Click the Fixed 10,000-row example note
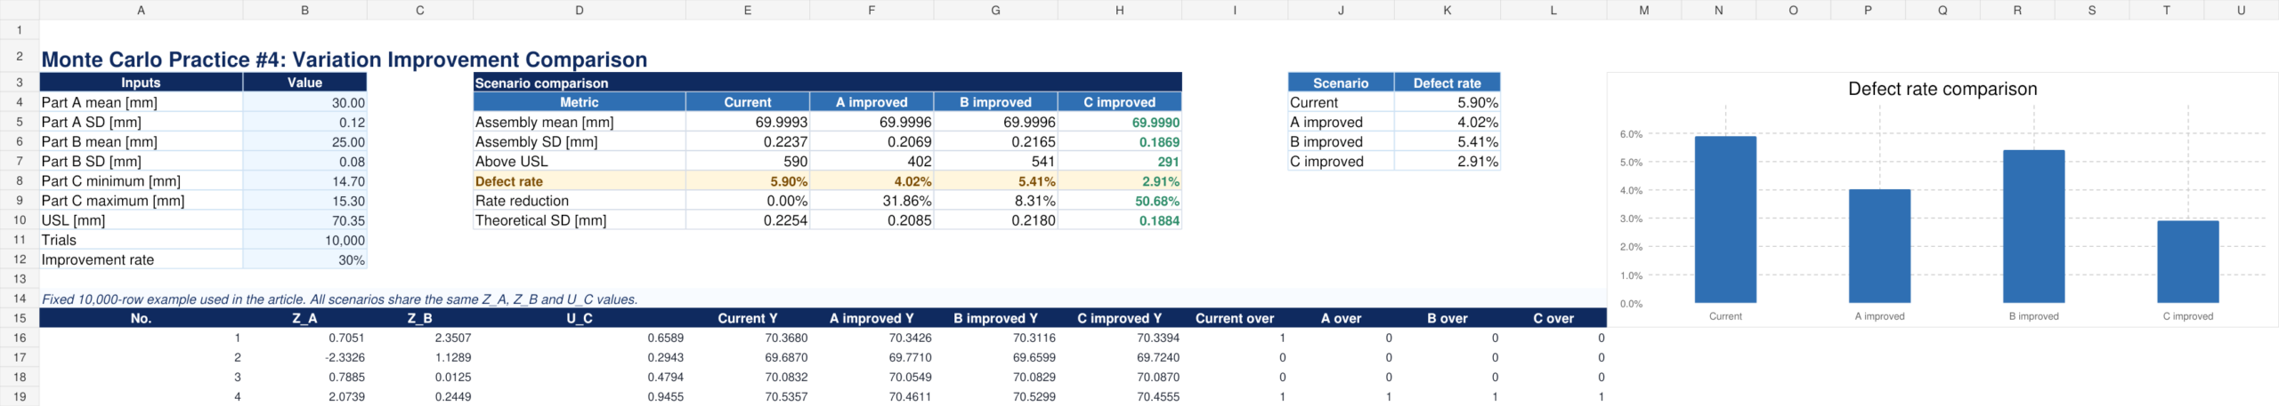This screenshot has width=2279, height=406. [x=339, y=299]
